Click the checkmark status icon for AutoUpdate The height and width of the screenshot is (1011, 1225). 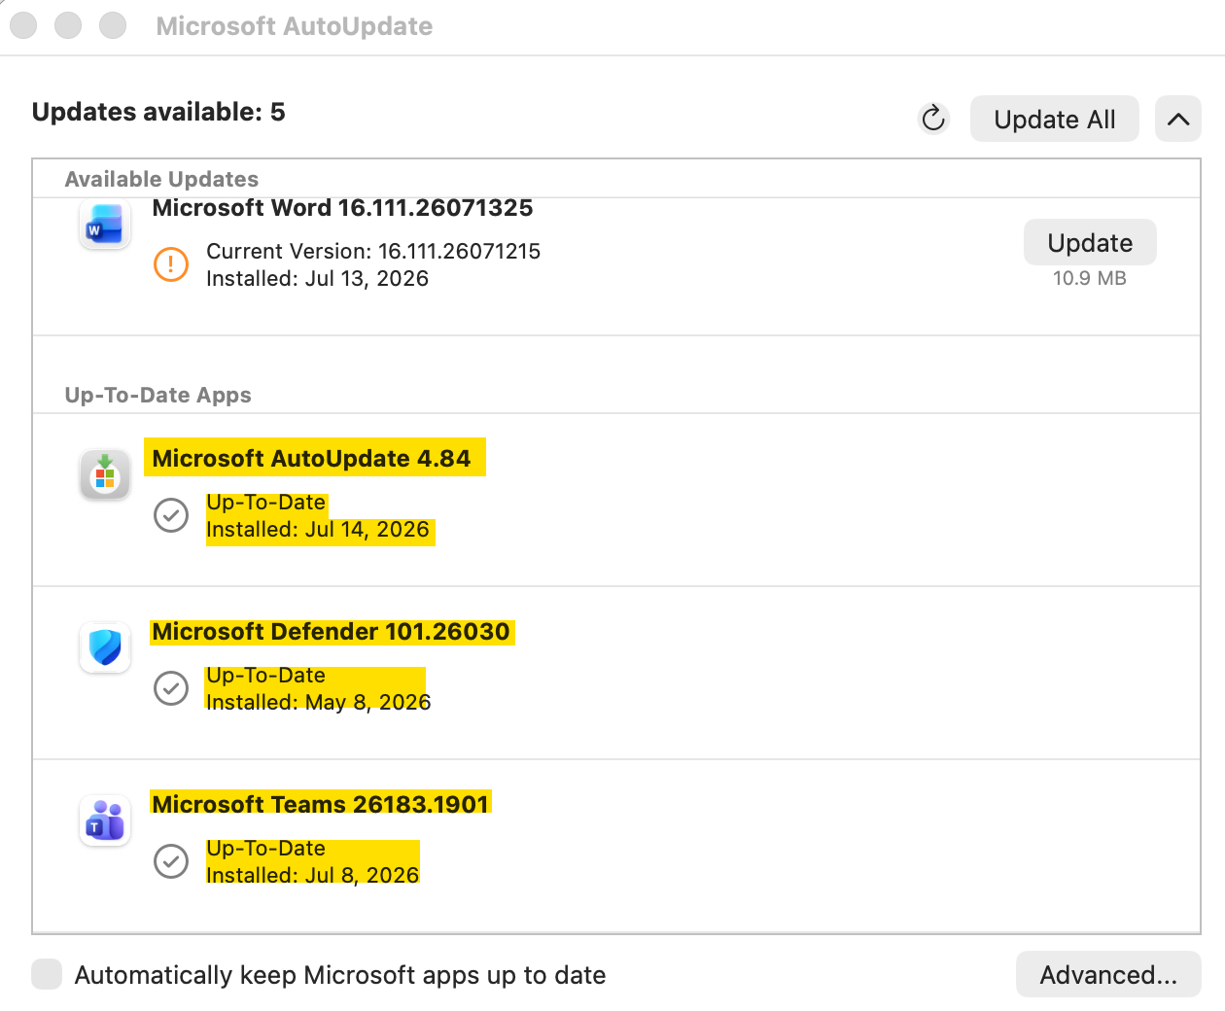171,515
